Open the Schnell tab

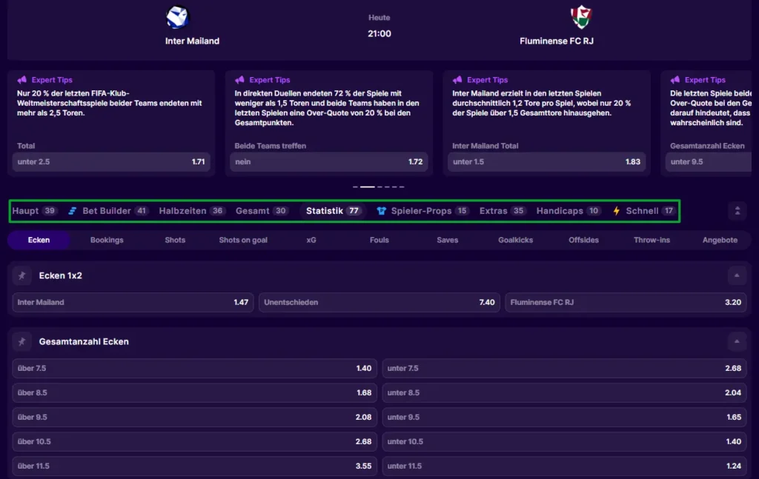(644, 211)
